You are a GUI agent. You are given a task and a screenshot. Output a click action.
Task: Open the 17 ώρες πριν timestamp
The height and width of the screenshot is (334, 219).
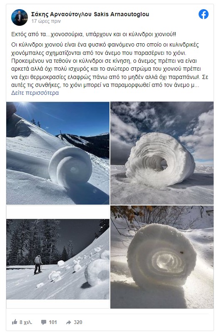point(46,21)
